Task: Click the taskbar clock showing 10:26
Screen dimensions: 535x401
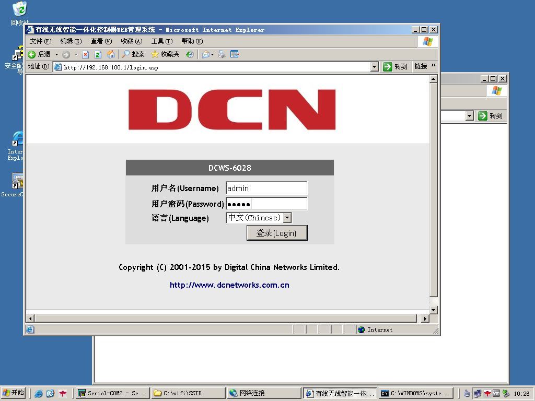Action: click(x=522, y=394)
